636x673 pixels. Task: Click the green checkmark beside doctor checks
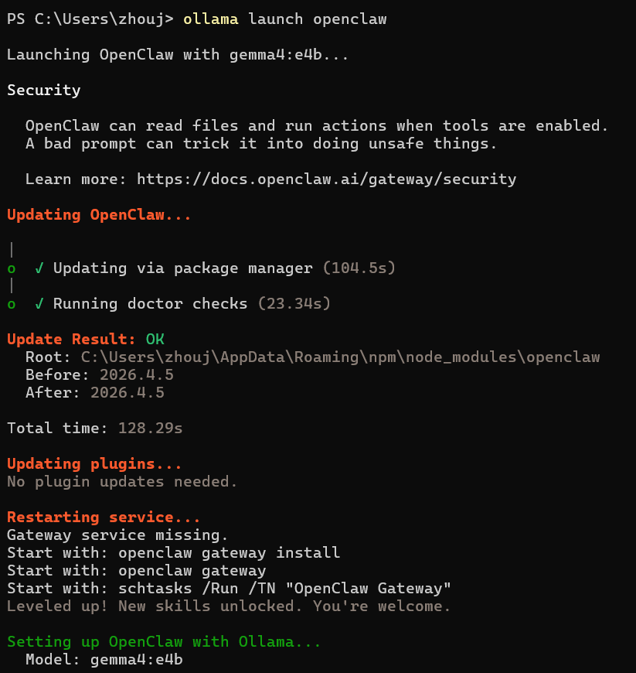(x=39, y=304)
